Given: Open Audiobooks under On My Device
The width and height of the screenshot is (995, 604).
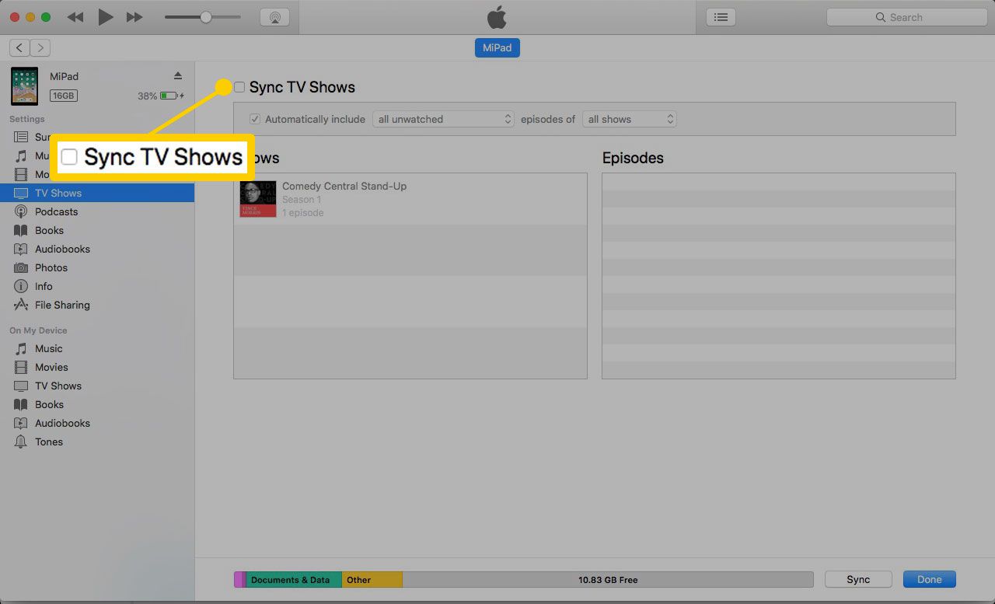Looking at the screenshot, I should 97,423.
